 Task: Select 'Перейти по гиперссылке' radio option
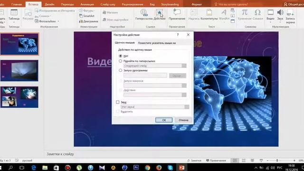tap(120, 61)
